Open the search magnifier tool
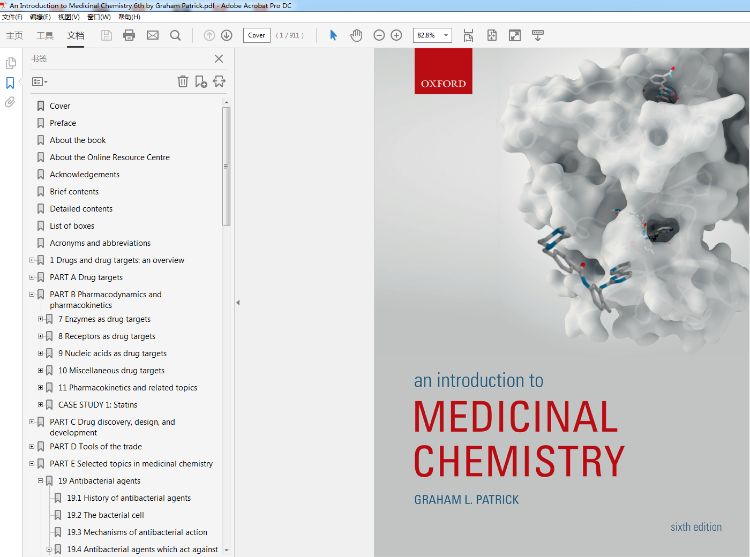This screenshot has width=750, height=557. (x=175, y=35)
